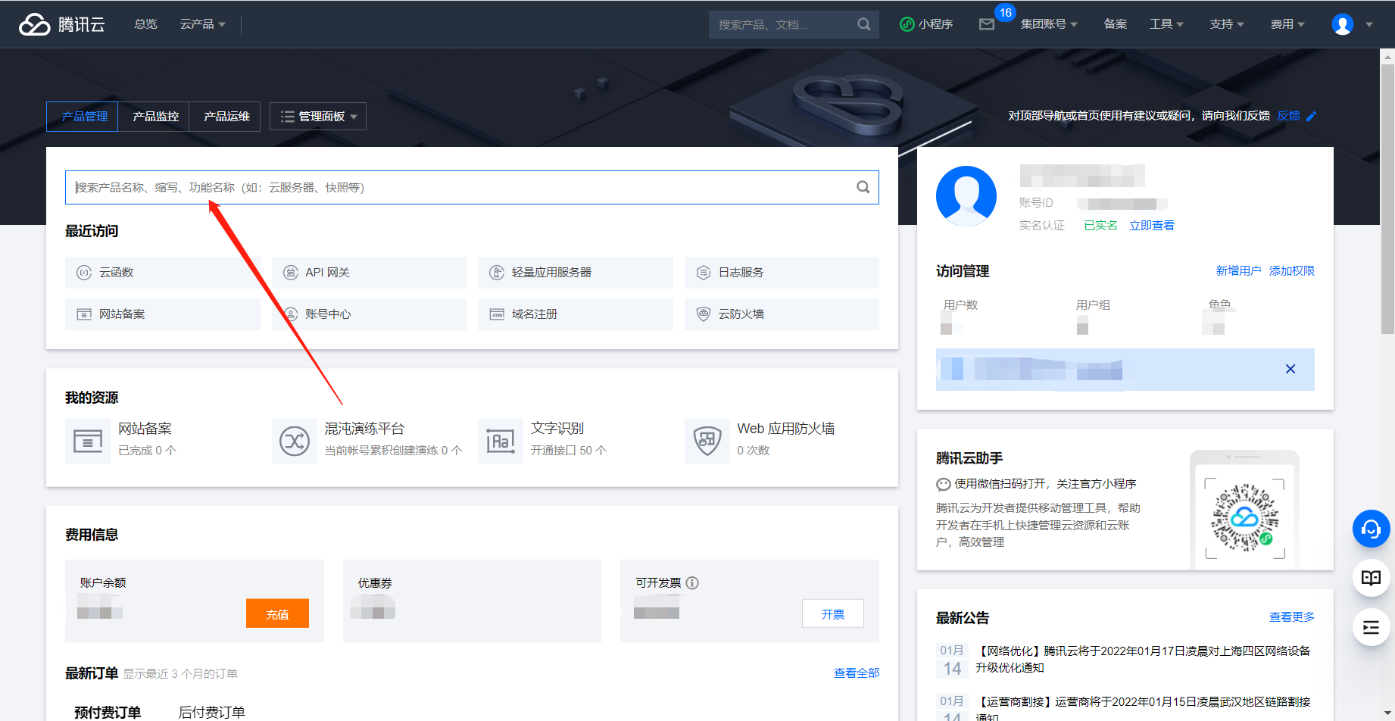Open the 新增用户 link

pos(1238,270)
